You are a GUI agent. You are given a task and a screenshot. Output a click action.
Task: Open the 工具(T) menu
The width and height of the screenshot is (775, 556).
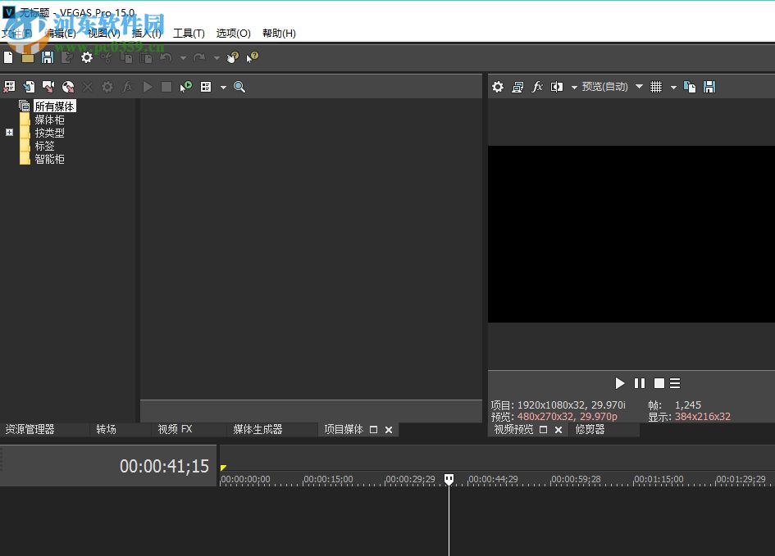pyautogui.click(x=189, y=33)
